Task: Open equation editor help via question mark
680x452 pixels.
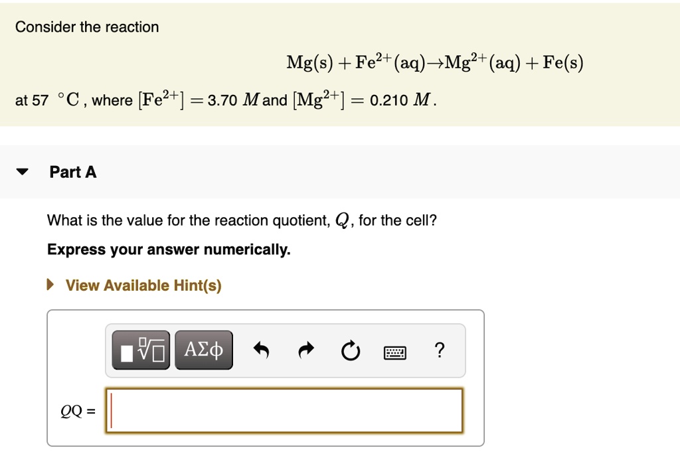Action: pyautogui.click(x=440, y=350)
